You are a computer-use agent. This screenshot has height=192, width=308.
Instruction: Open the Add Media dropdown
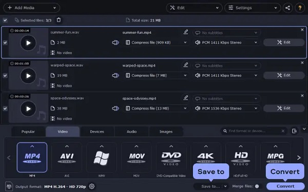[32, 8]
